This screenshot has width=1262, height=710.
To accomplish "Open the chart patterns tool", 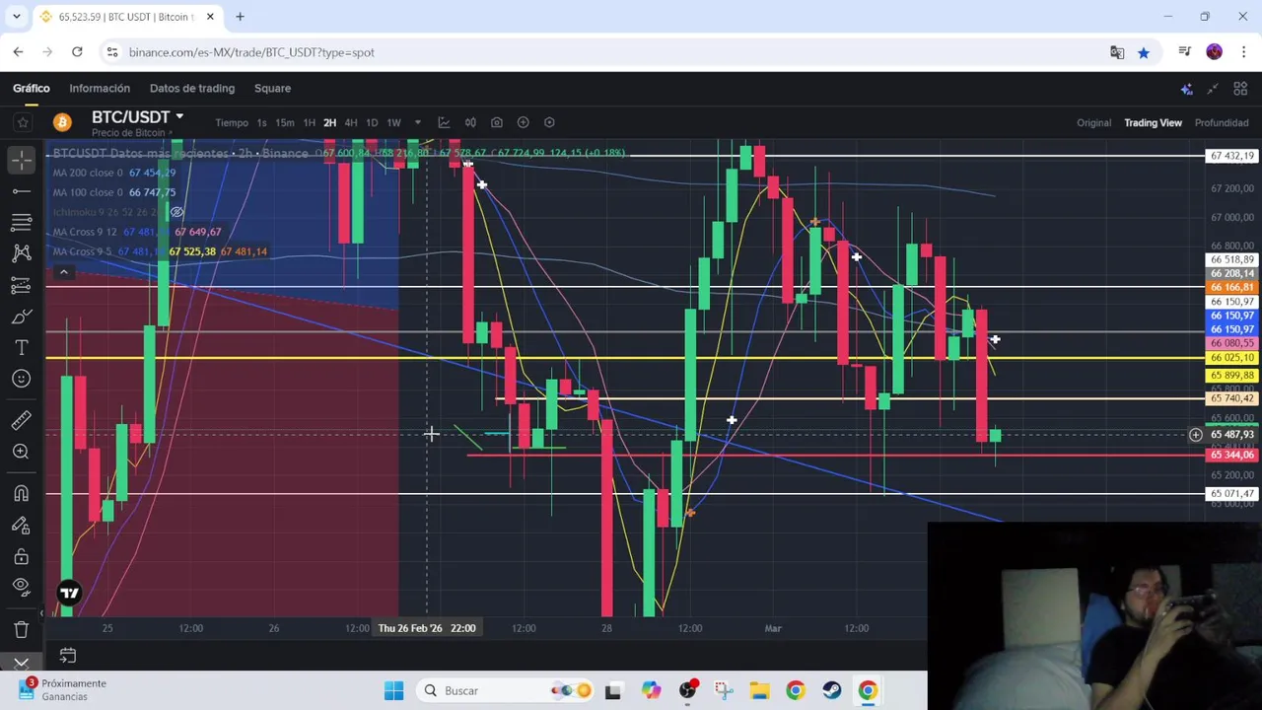I will [x=22, y=253].
